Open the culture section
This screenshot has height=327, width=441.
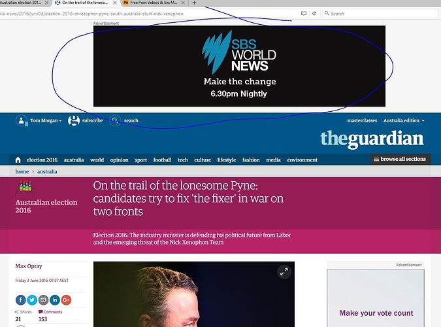[x=203, y=160]
